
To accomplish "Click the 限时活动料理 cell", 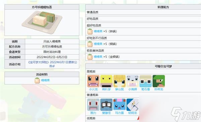I will [x=52, y=52].
